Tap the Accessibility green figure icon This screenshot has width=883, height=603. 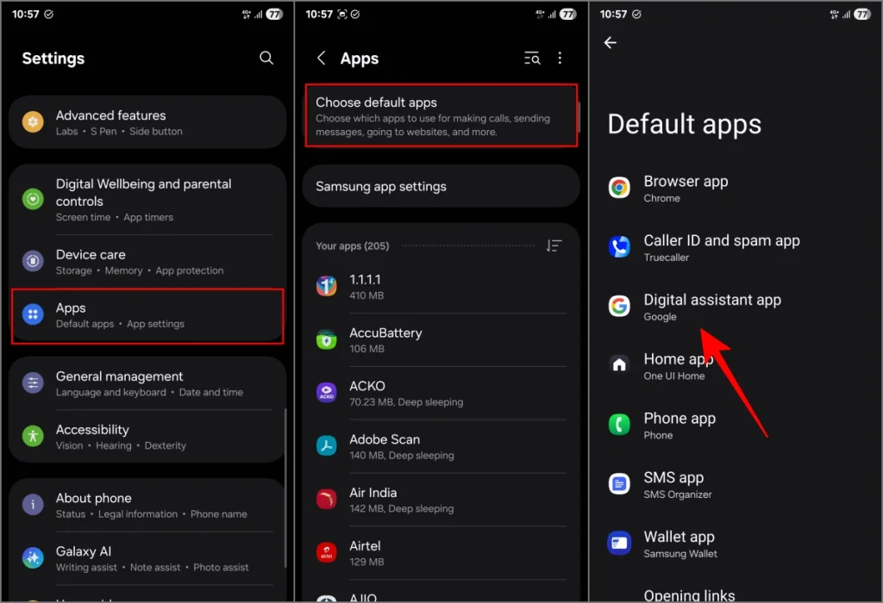tap(33, 436)
